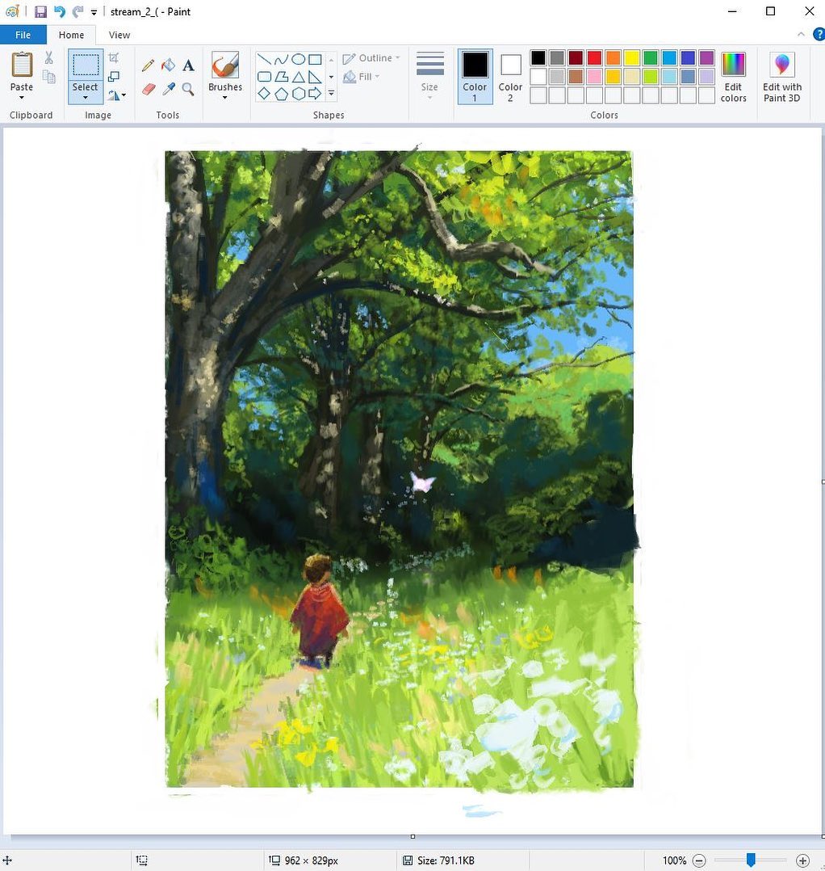This screenshot has height=871, width=825.
Task: Click the zoom in plus button
Action: coord(802,860)
